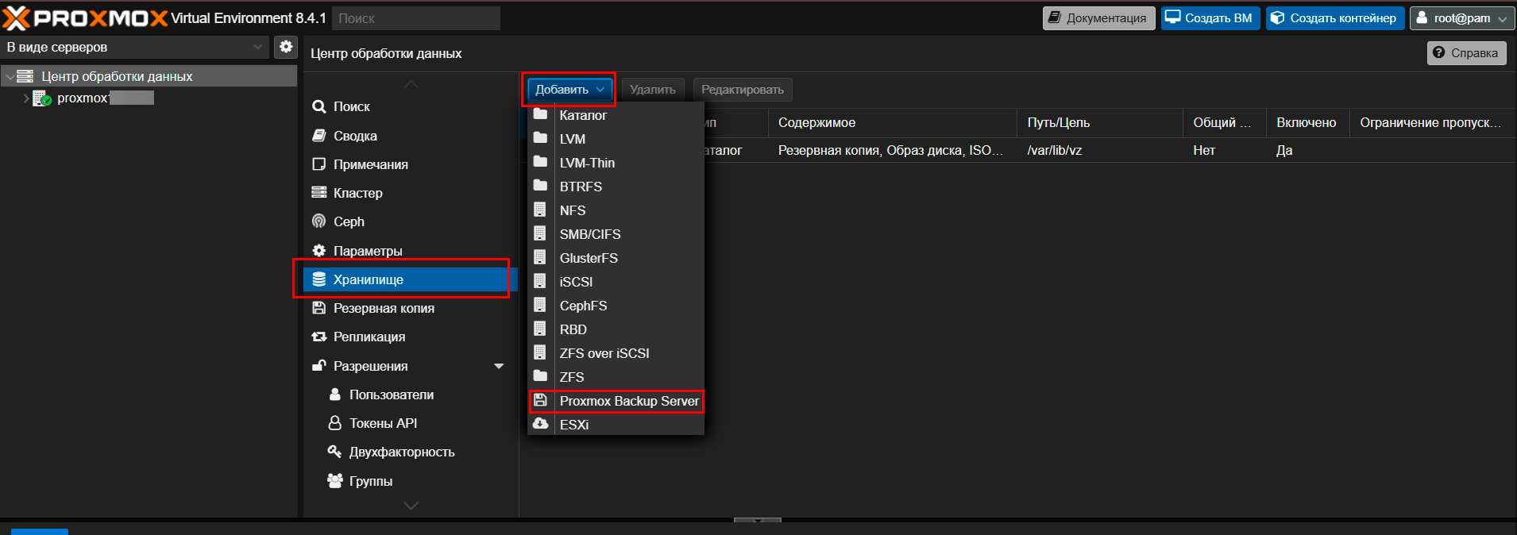Open the Документация button

pos(1098,18)
